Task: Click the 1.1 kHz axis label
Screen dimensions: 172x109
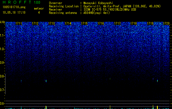Action: 2,35
